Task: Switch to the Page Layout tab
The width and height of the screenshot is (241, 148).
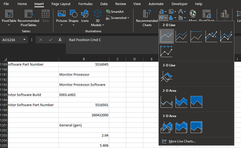Action: (x=61, y=4)
